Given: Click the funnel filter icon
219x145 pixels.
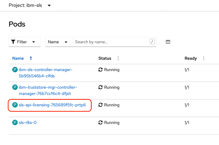Looking at the screenshot, I should point(13,42).
